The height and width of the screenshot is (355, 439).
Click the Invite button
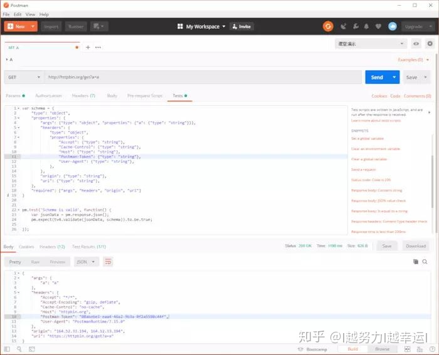pos(241,26)
